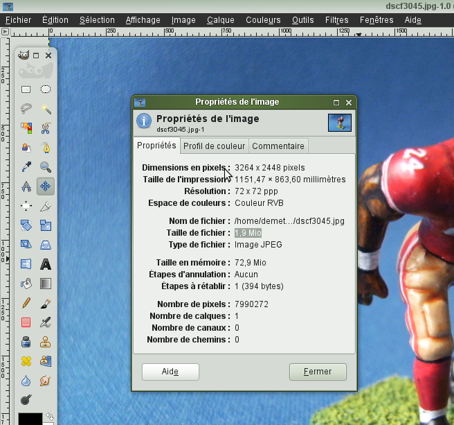Click the image thumbnail in properties dialog
The image size is (454, 425).
pyautogui.click(x=340, y=123)
